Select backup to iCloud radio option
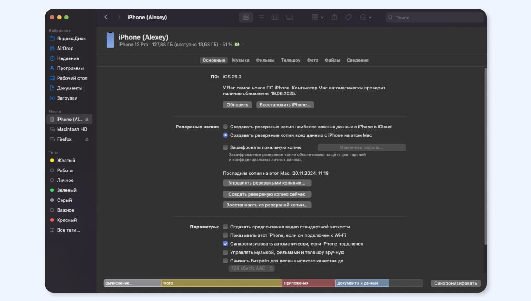This screenshot has width=531, height=301. (x=226, y=127)
